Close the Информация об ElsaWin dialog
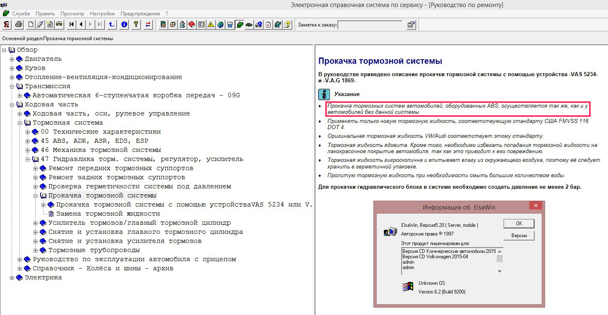Screen dimensions: 608x315 (x=535, y=206)
